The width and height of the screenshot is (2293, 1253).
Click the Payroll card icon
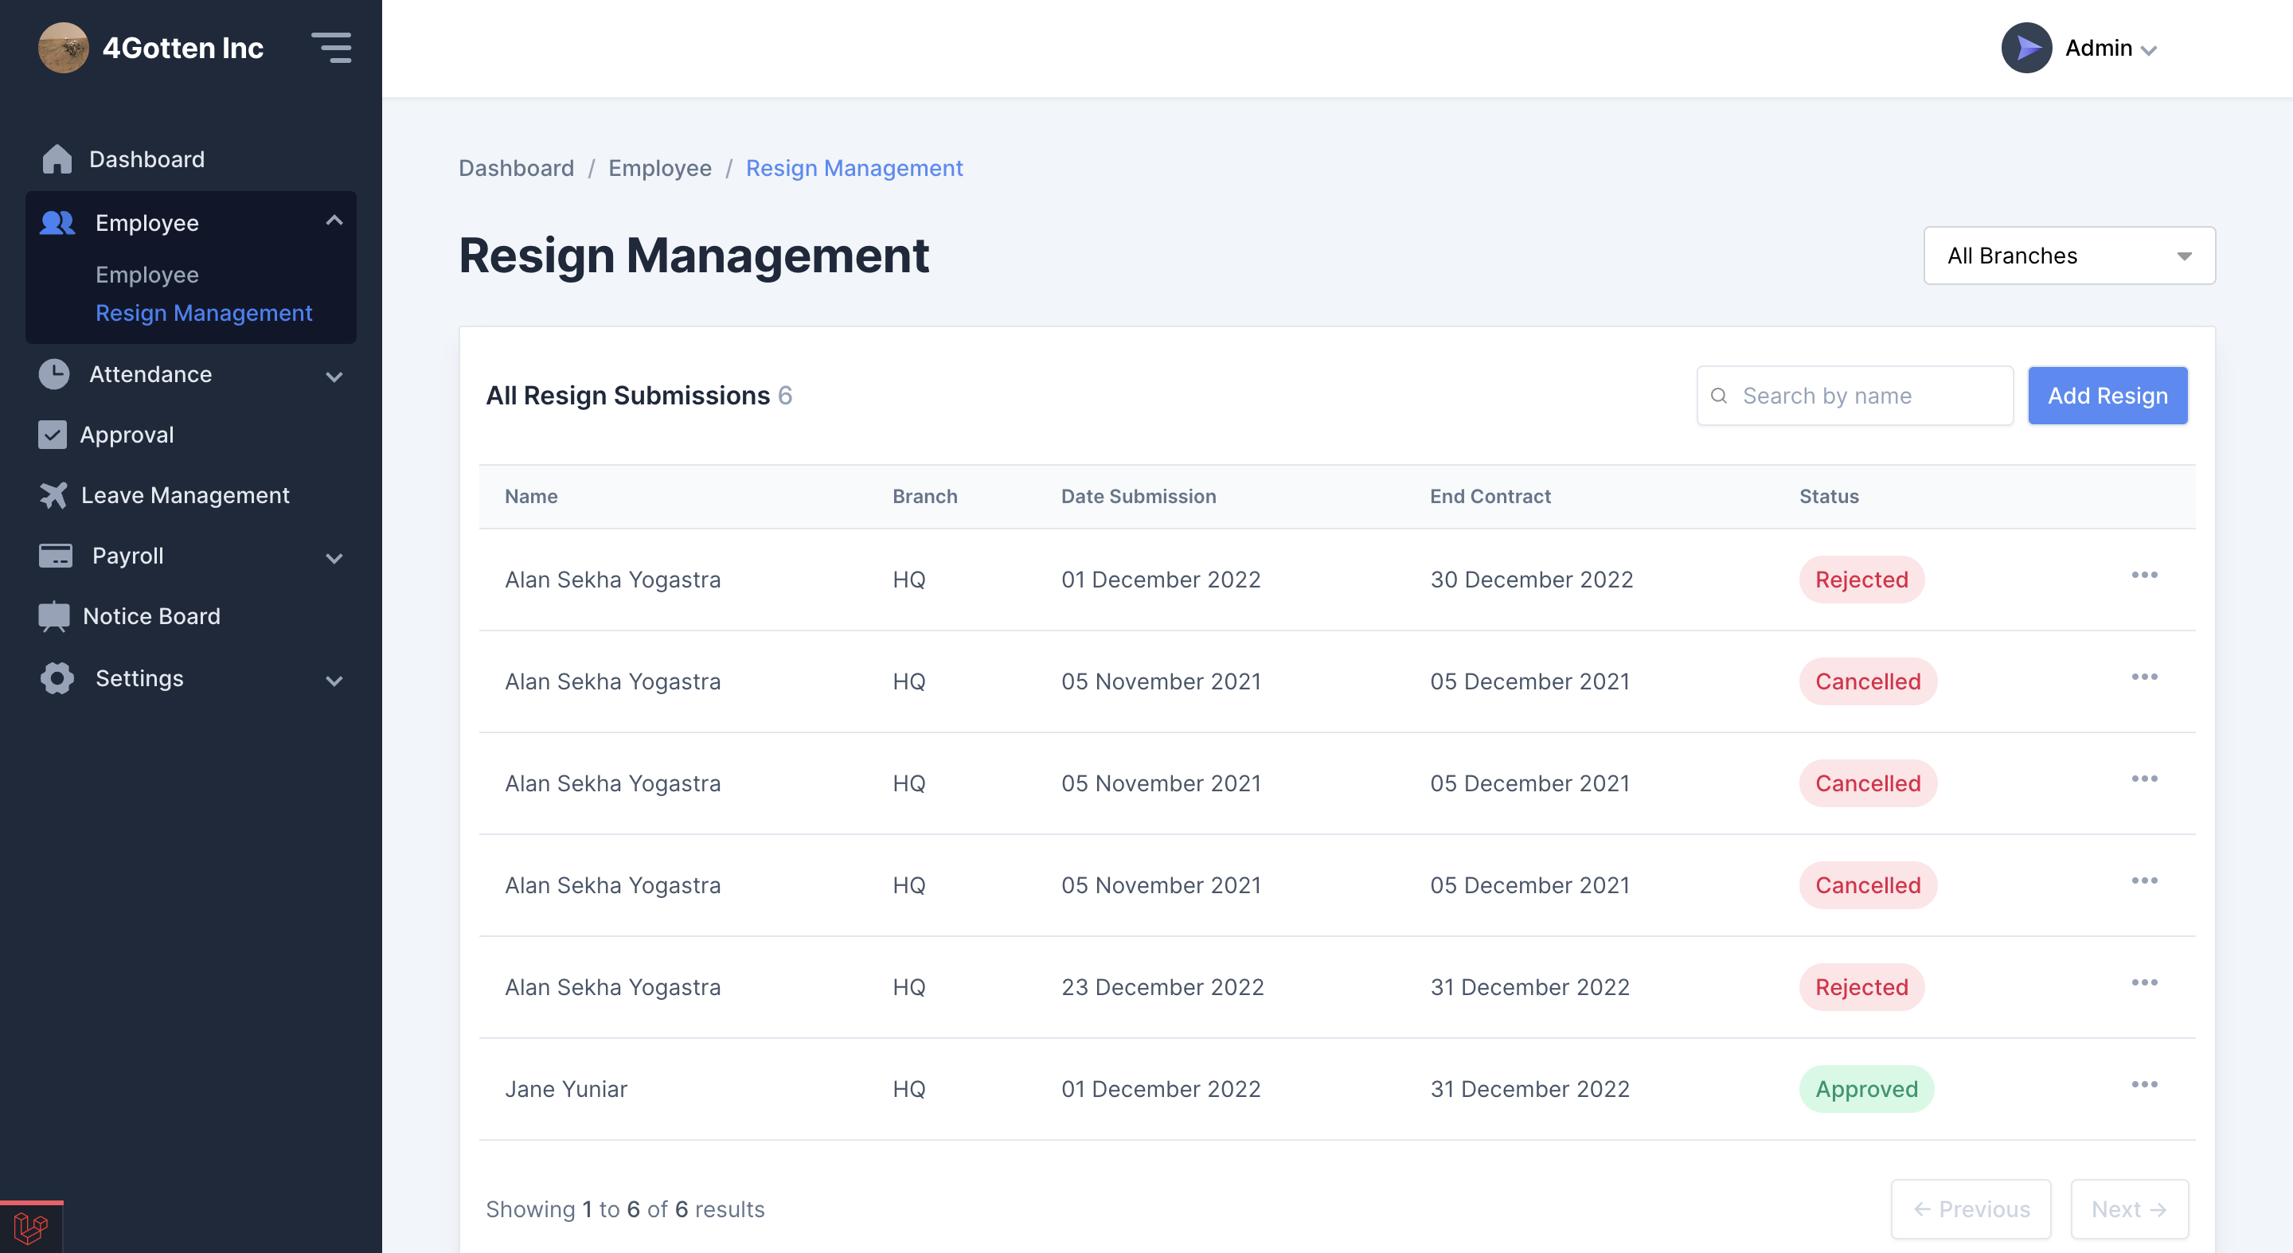click(x=56, y=556)
